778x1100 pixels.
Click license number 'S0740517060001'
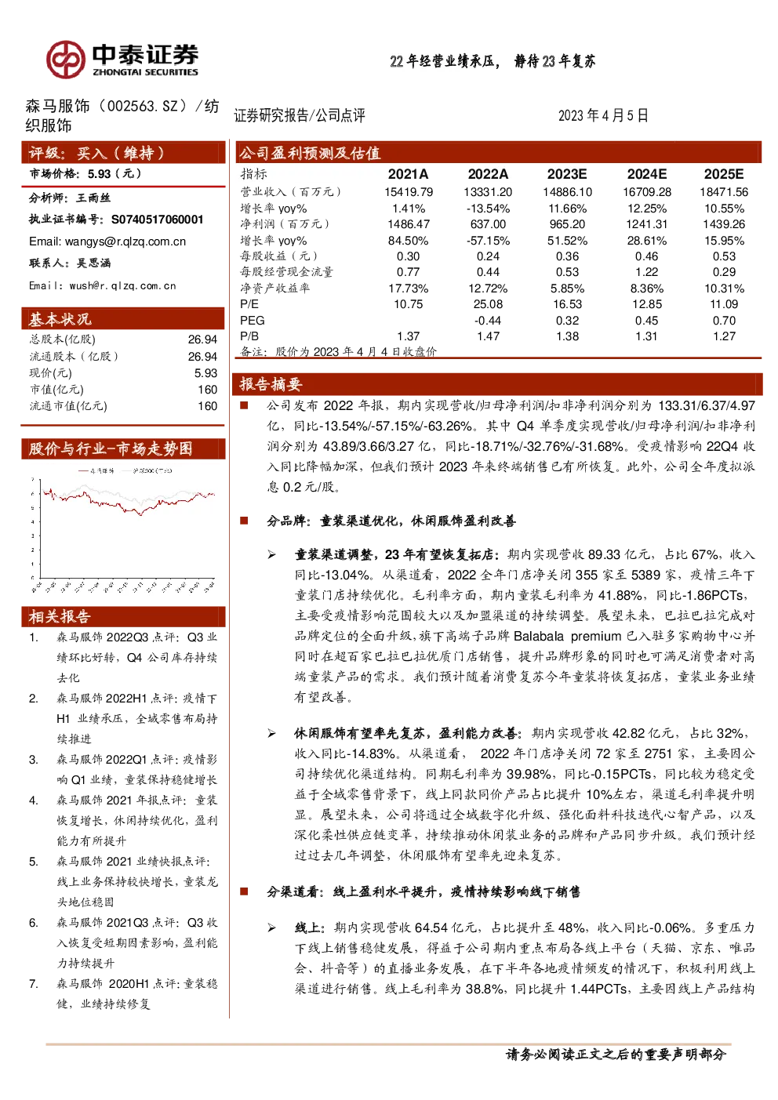(x=158, y=220)
